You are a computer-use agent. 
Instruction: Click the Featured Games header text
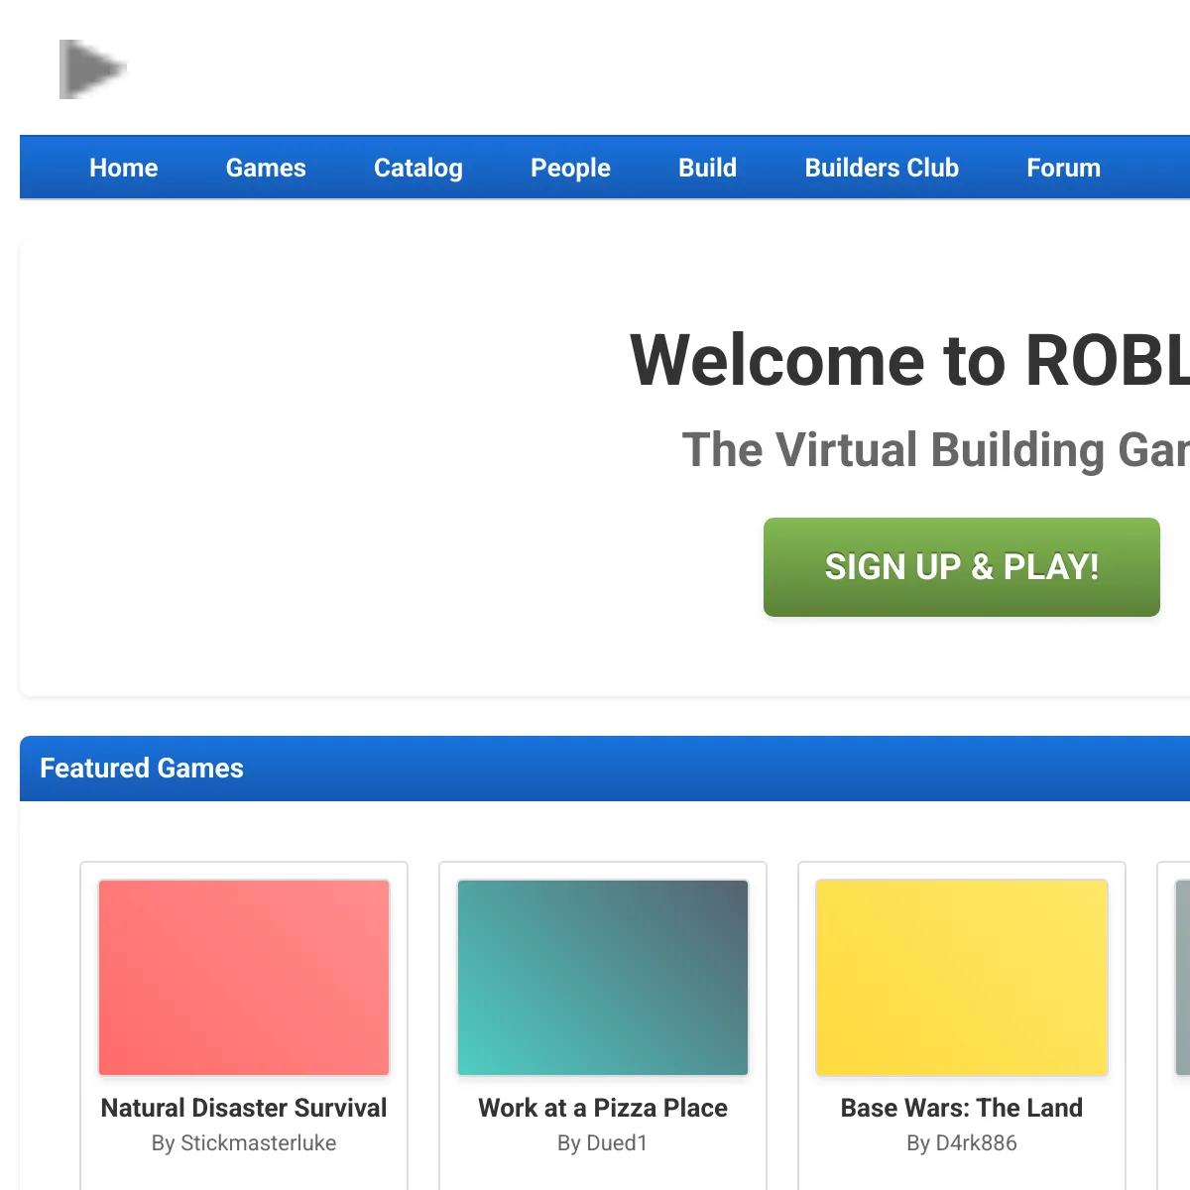pyautogui.click(x=142, y=769)
